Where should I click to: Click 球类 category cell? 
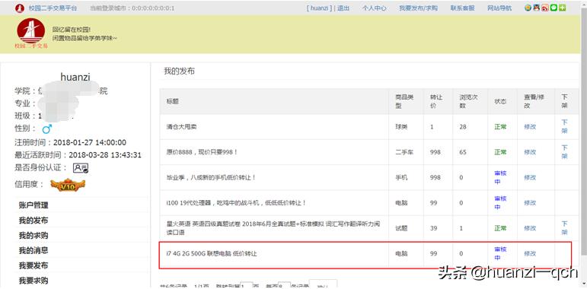(x=401, y=127)
